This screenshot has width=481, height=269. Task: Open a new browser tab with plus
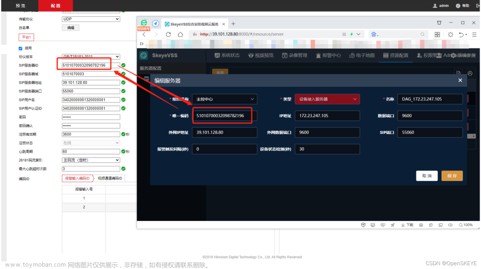(x=233, y=24)
